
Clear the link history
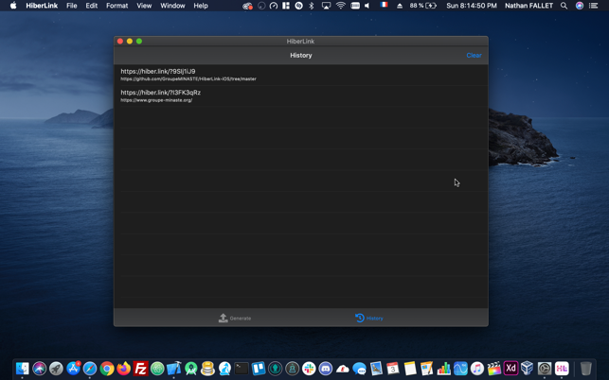[474, 56]
